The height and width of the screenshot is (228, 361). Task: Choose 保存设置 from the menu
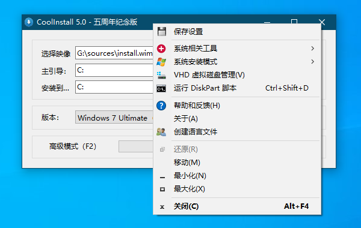click(x=237, y=31)
